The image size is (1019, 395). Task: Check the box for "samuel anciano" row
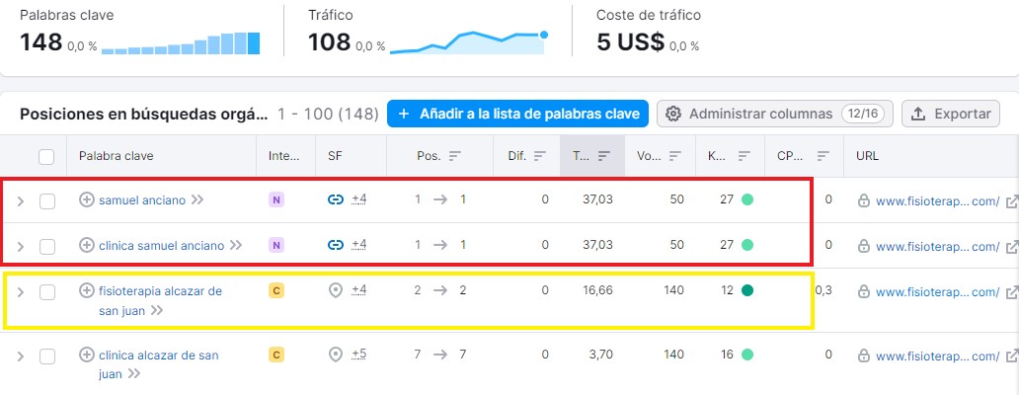(46, 200)
